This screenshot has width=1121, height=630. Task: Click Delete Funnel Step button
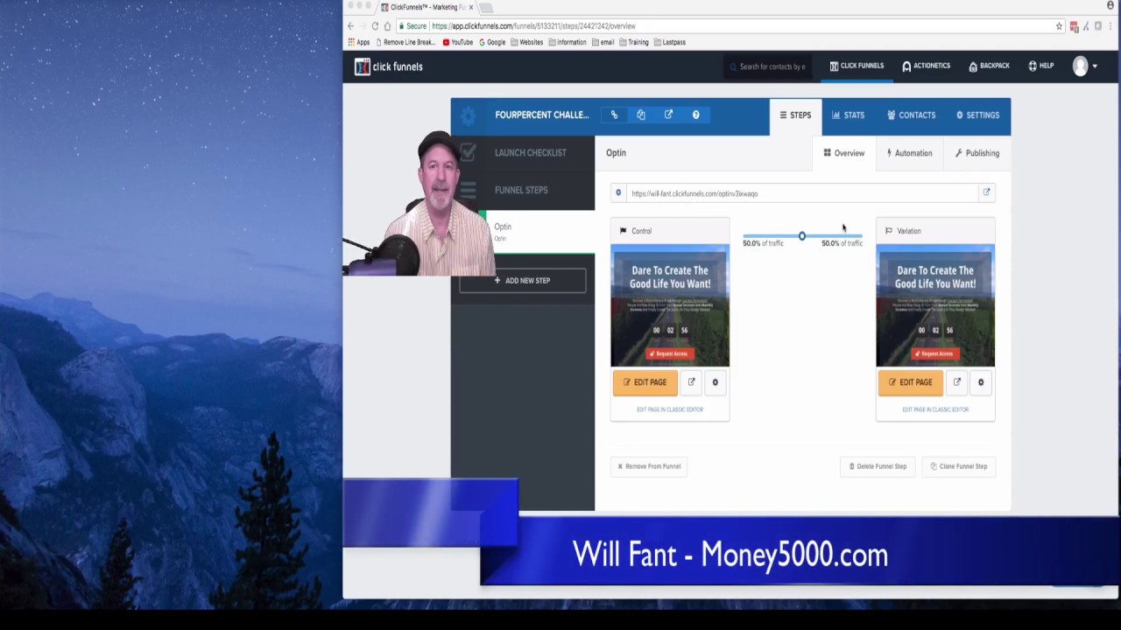tap(877, 466)
